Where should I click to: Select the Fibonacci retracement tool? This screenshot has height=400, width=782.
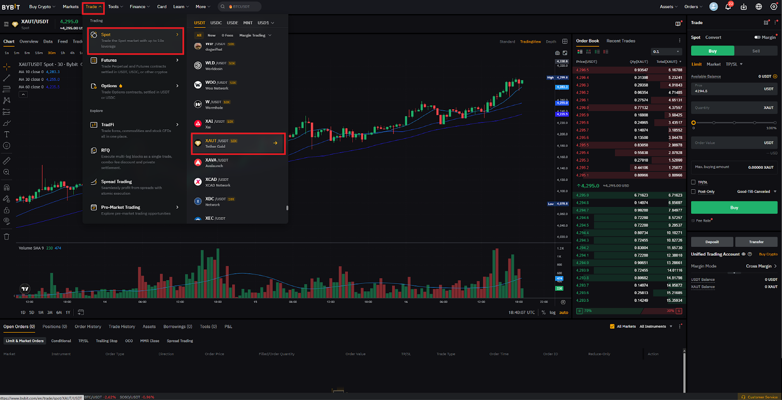click(7, 89)
